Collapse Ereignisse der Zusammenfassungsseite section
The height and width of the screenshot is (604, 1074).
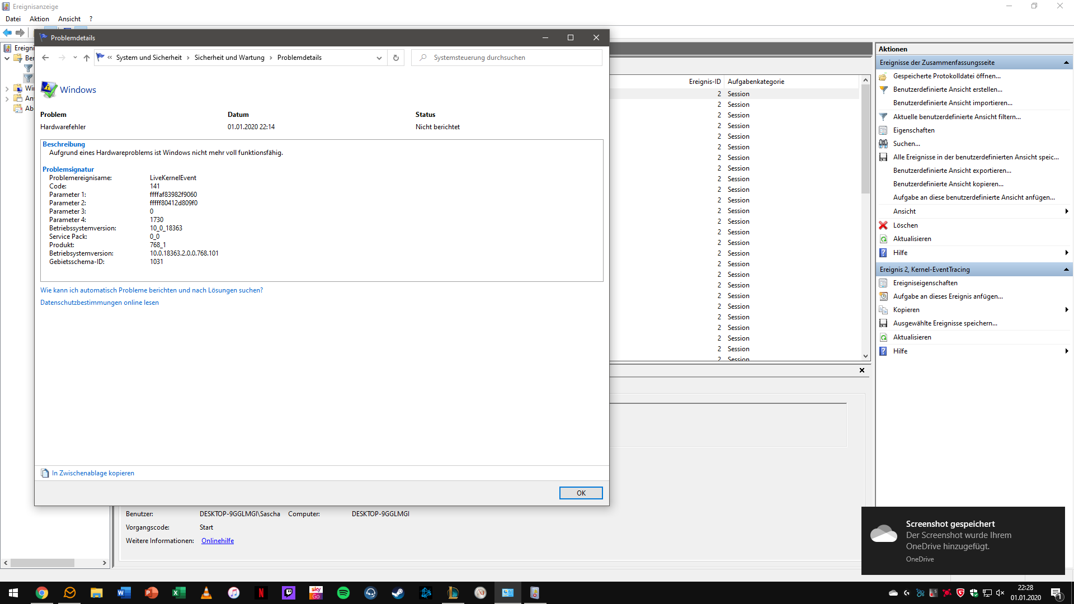1066,63
